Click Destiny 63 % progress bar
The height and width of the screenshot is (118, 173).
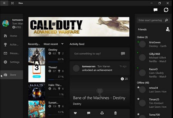56,62
